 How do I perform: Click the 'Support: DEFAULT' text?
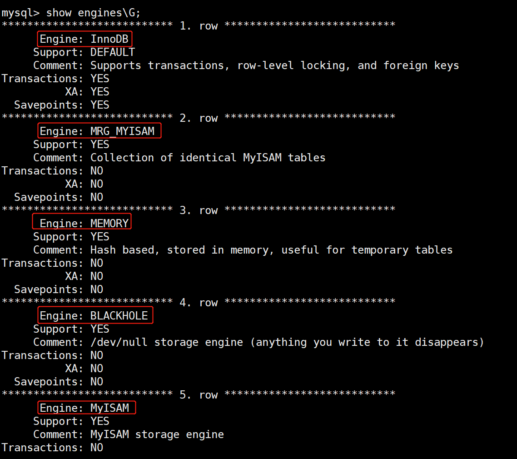click(x=84, y=52)
